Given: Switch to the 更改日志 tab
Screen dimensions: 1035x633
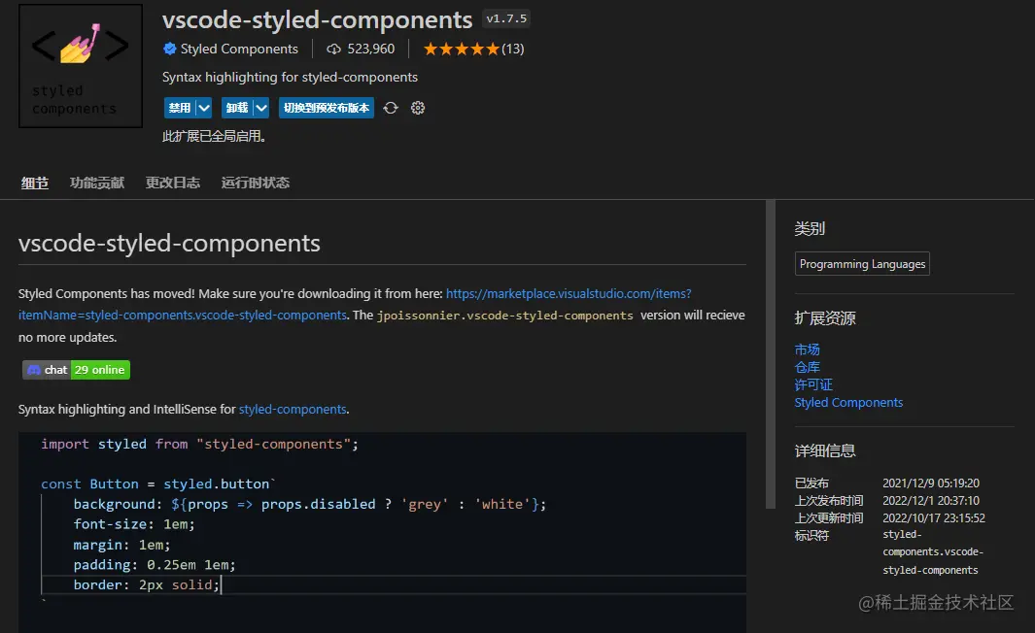Looking at the screenshot, I should [x=172, y=183].
